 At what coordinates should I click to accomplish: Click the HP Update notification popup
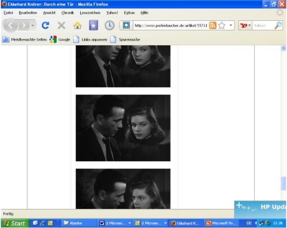click(260, 209)
